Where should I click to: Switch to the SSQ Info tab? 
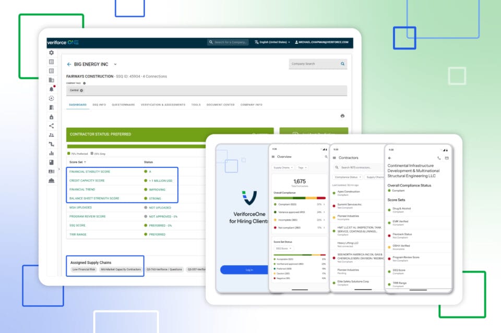click(x=99, y=105)
